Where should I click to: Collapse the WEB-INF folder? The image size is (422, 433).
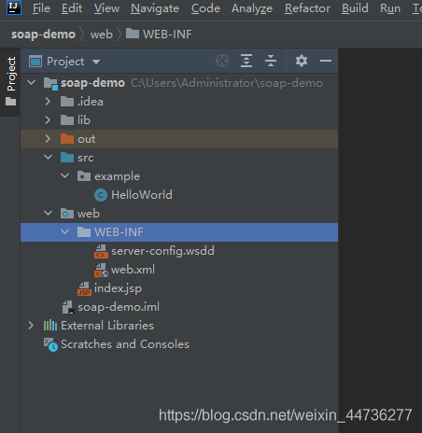tap(65, 231)
